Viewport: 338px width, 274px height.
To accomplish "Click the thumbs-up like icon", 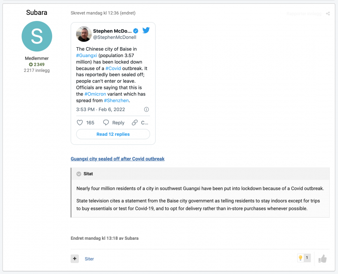I will 322,259.
